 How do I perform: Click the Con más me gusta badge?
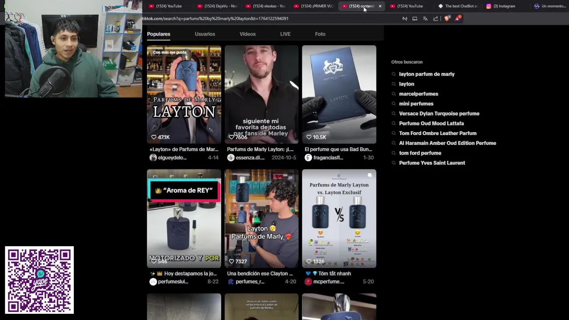[x=170, y=52]
